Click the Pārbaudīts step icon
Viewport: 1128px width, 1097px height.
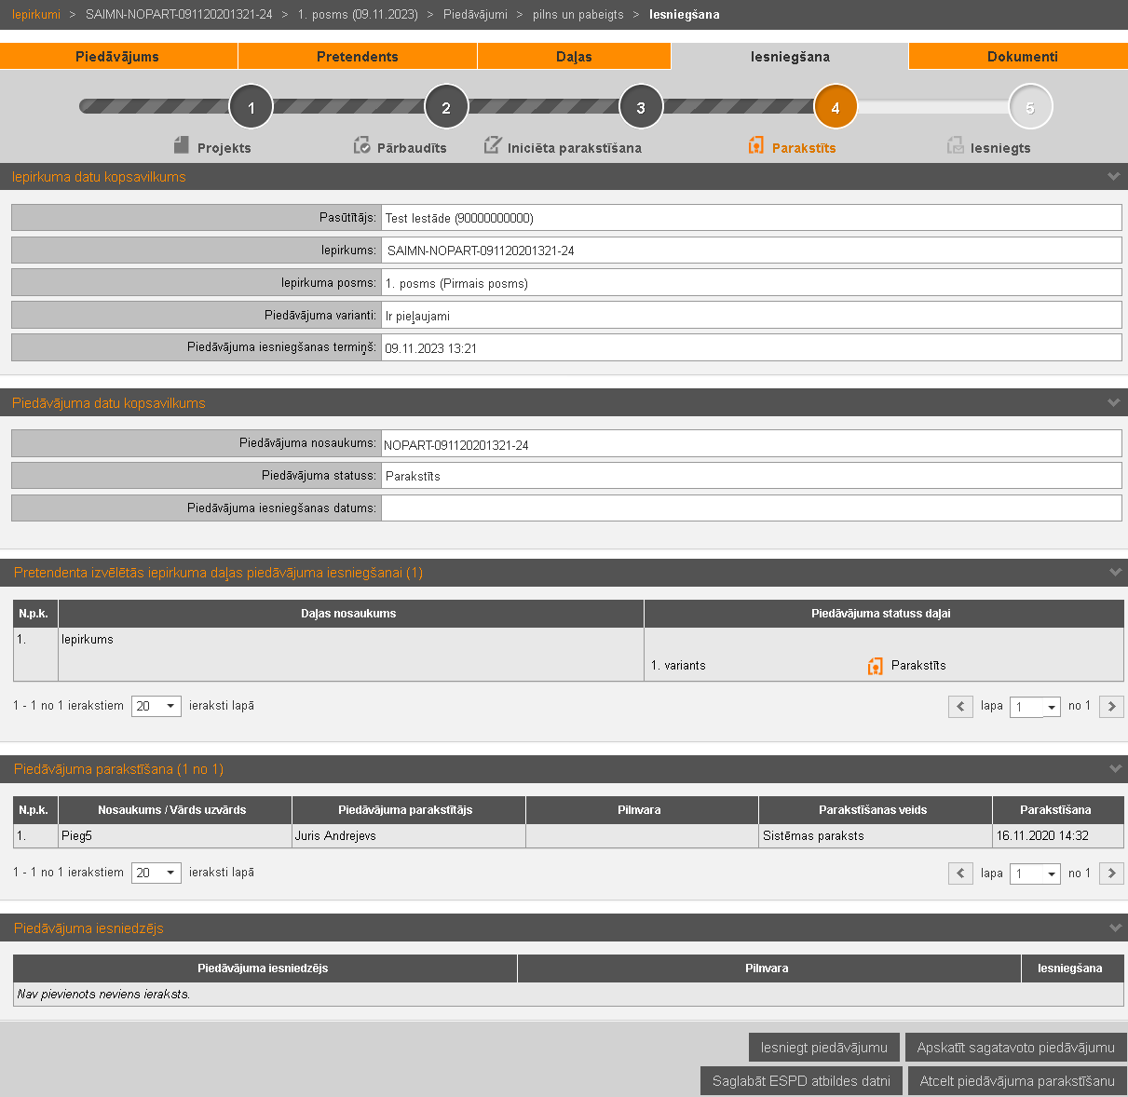click(x=361, y=145)
